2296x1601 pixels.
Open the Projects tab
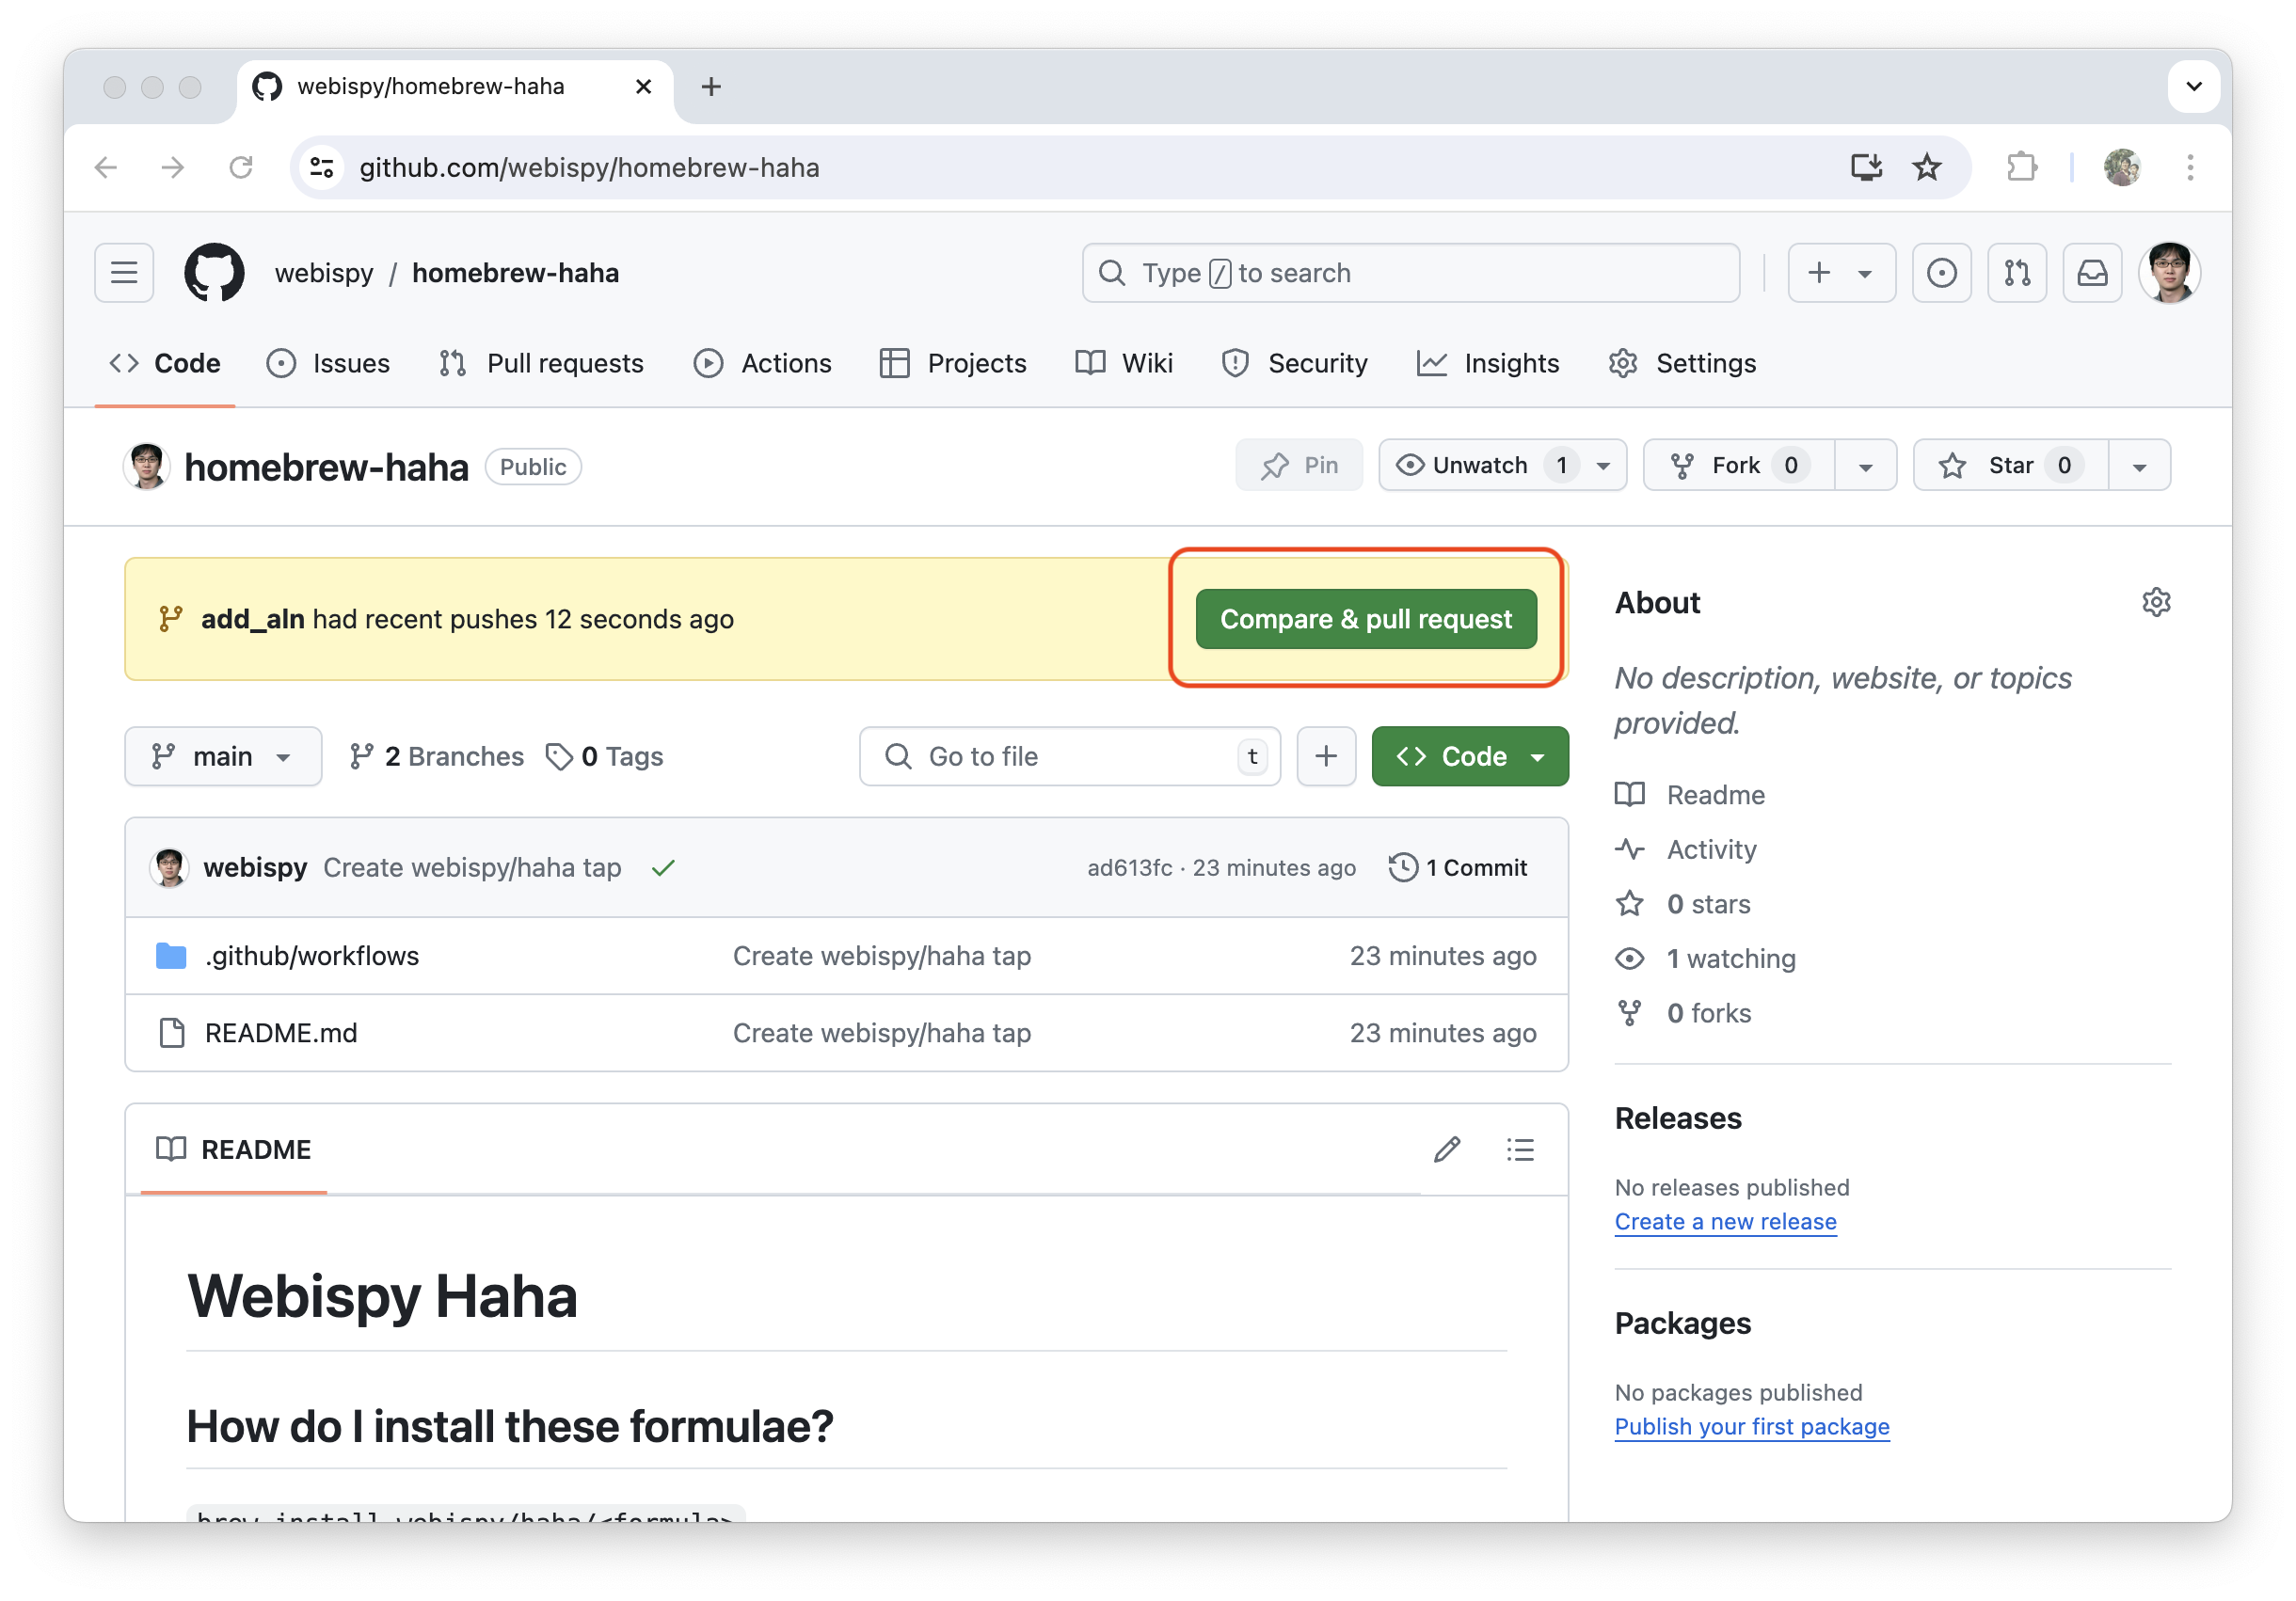953,364
